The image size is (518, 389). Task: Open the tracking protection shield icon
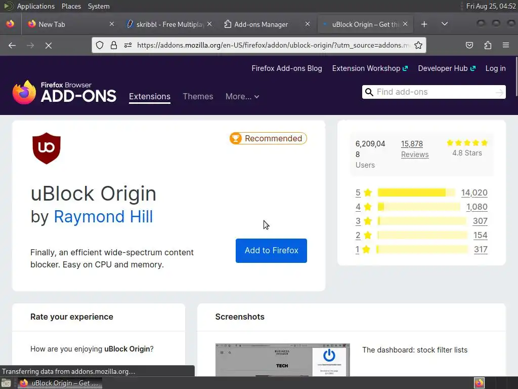(x=100, y=45)
